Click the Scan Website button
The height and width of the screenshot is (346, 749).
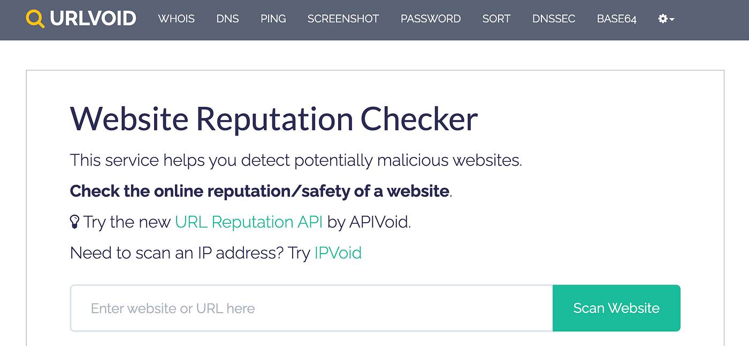616,308
